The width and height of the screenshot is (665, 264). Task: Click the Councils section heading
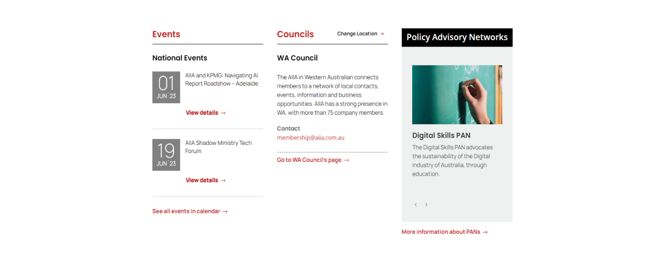coord(295,34)
